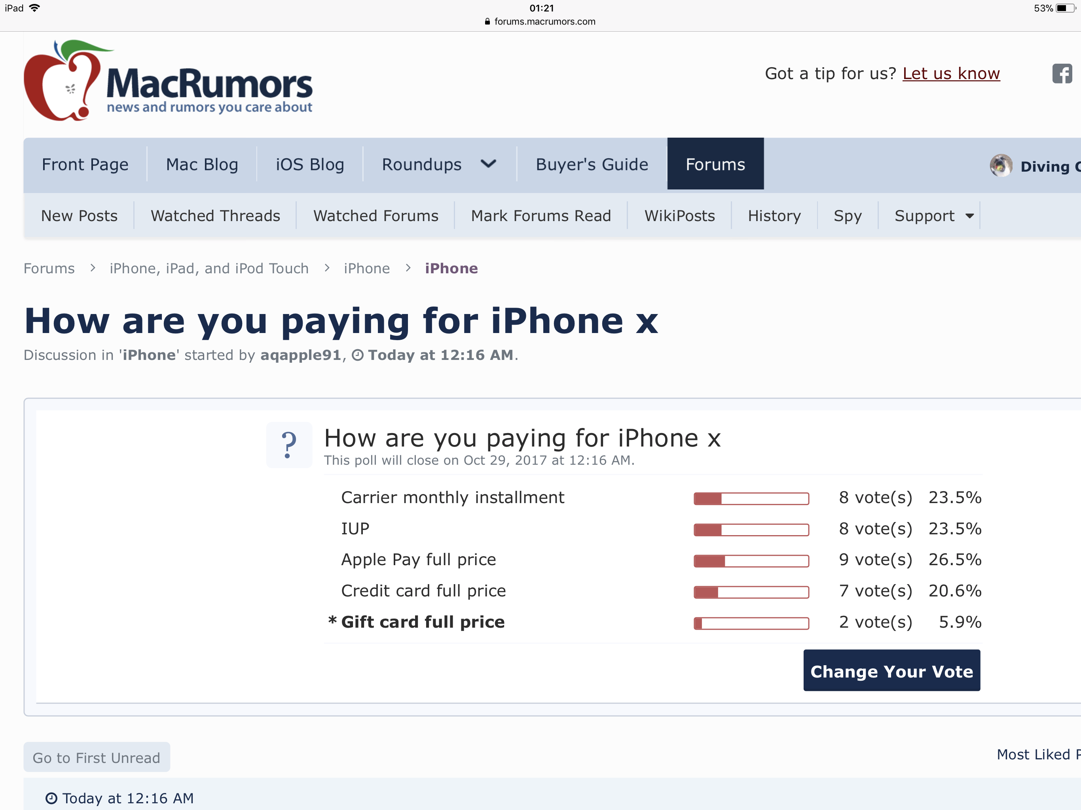This screenshot has height=810, width=1081.
Task: Click the Apple Pay full price result bar
Action: [751, 561]
